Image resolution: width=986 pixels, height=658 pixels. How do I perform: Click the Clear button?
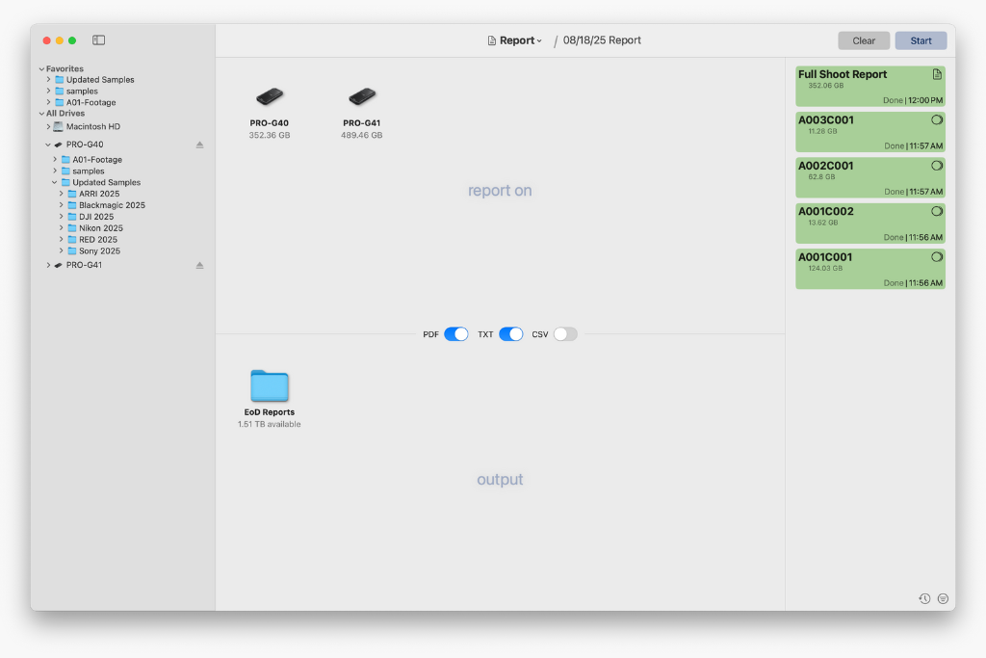(x=864, y=40)
